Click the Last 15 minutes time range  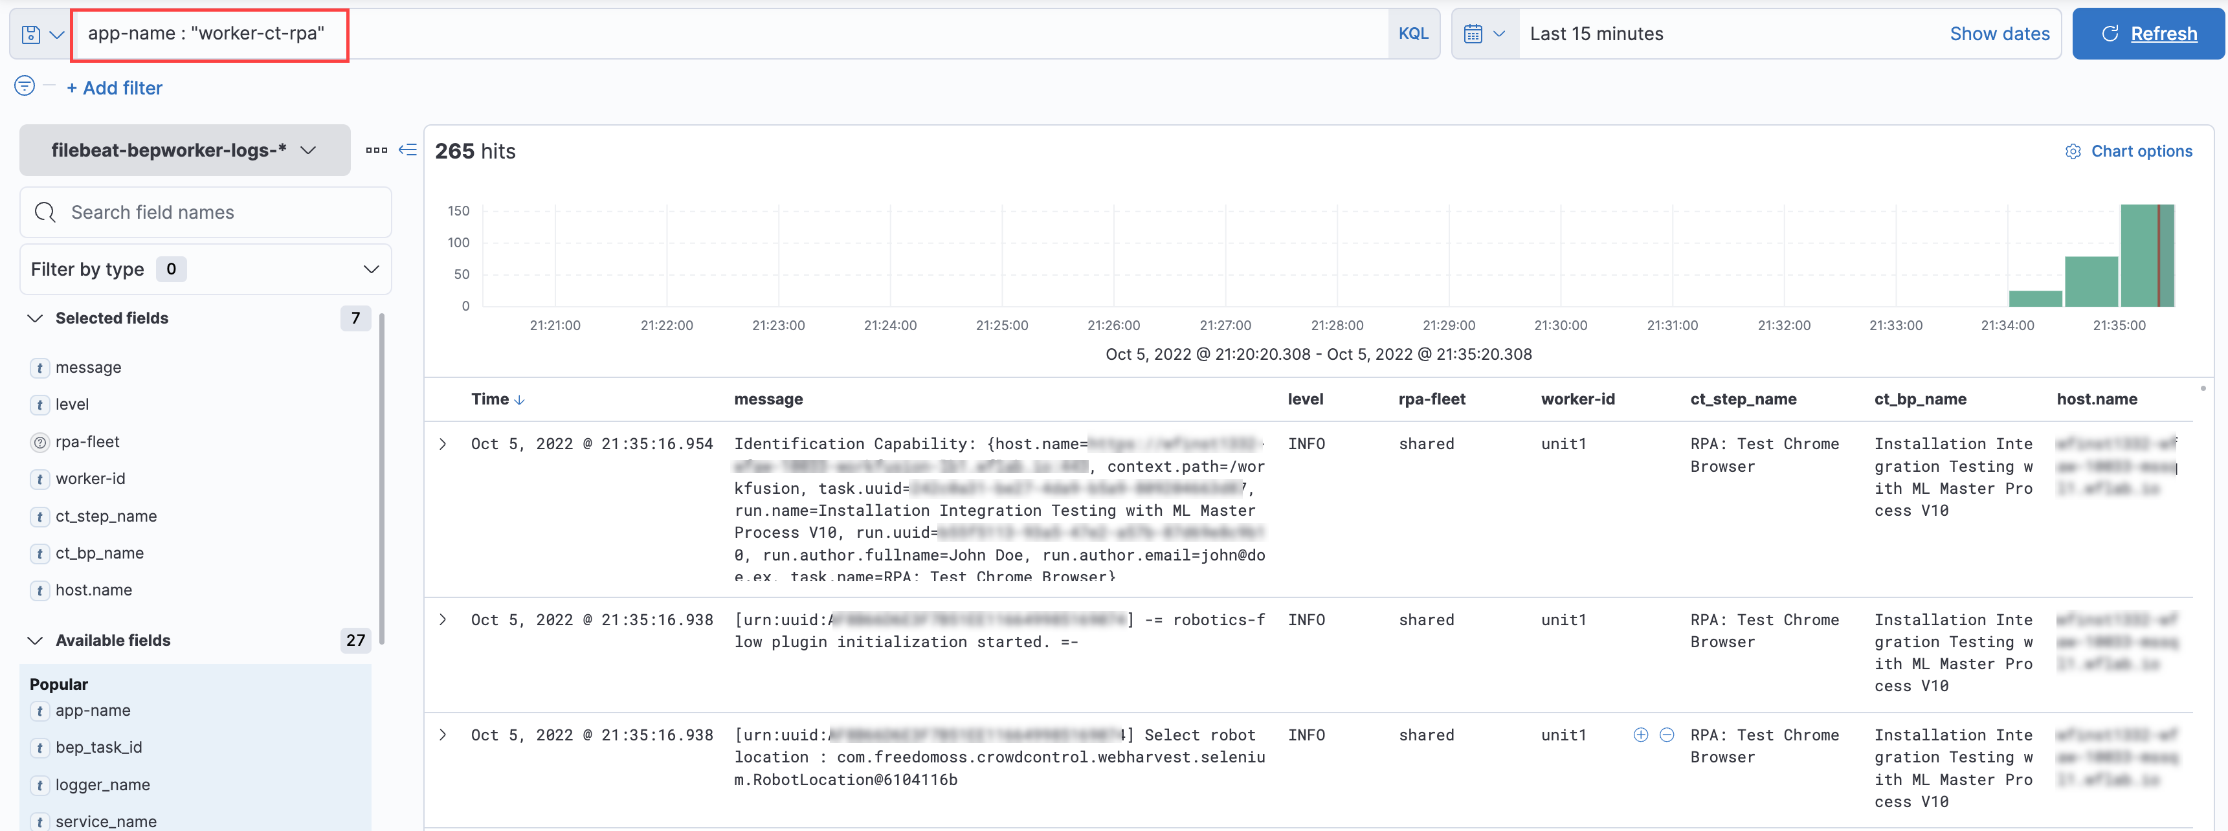(1596, 34)
